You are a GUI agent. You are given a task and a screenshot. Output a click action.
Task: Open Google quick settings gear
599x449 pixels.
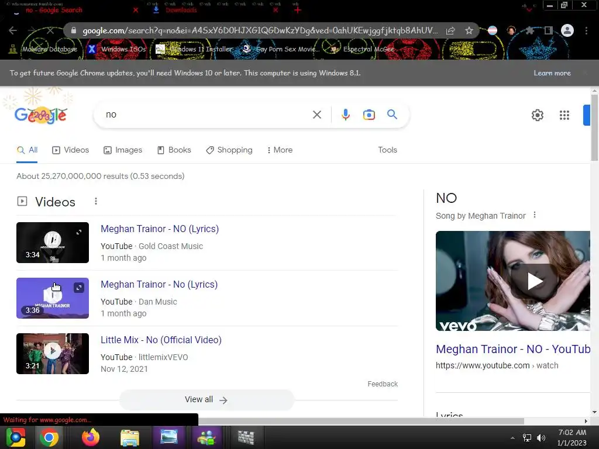pyautogui.click(x=537, y=115)
